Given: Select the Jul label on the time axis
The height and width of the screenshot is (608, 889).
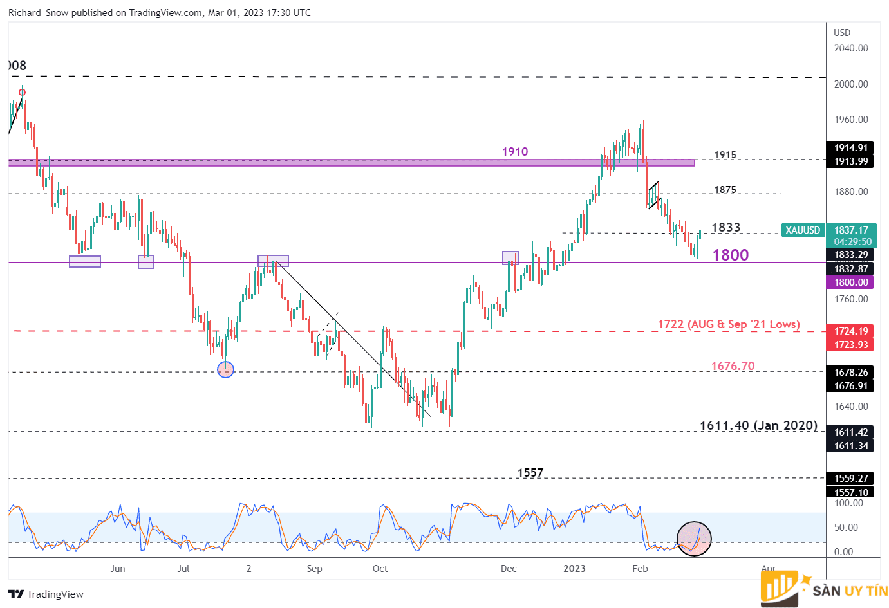Looking at the screenshot, I should pos(183,569).
